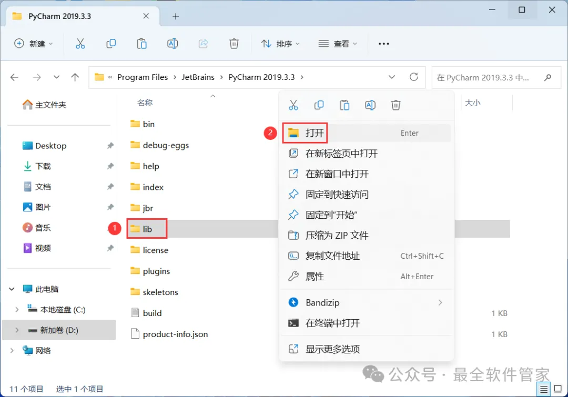Open the 排序 (Sort) dropdown
The image size is (568, 397).
click(281, 44)
